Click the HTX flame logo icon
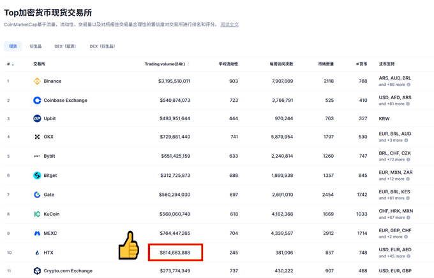This screenshot has height=278, width=434. 38,253
